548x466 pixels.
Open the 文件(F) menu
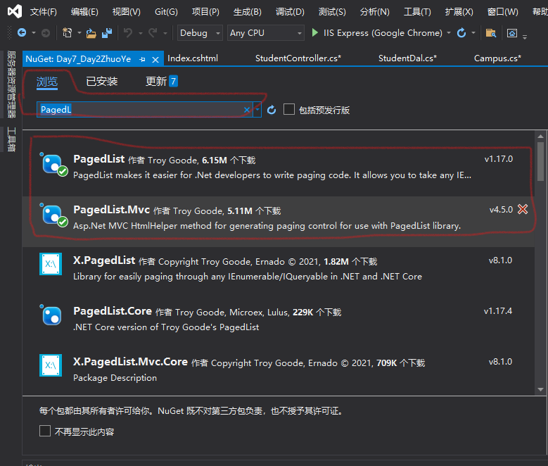pyautogui.click(x=44, y=12)
